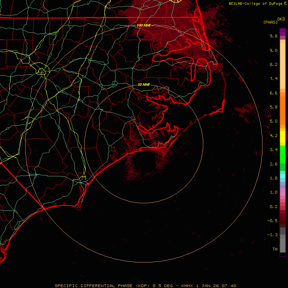
Task: Click the 1.0 scale value
Action: (x=274, y=192)
